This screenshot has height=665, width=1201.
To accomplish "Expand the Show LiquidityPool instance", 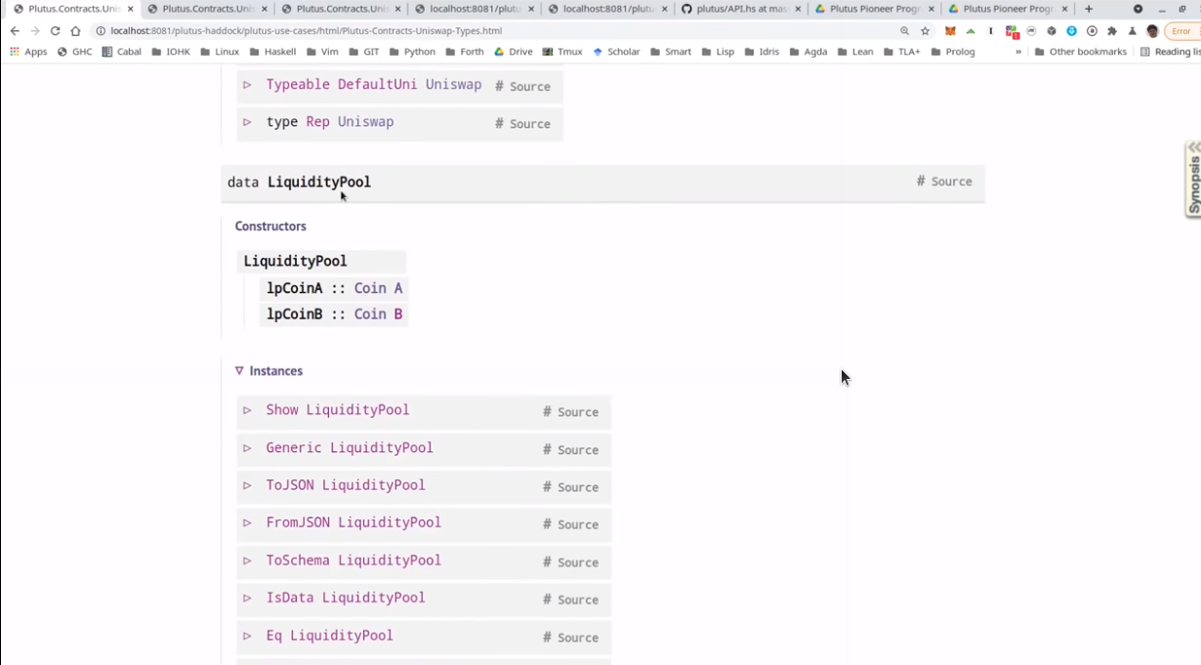I will (247, 410).
